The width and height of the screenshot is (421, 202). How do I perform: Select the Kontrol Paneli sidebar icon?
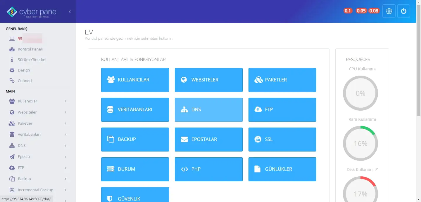[12, 49]
